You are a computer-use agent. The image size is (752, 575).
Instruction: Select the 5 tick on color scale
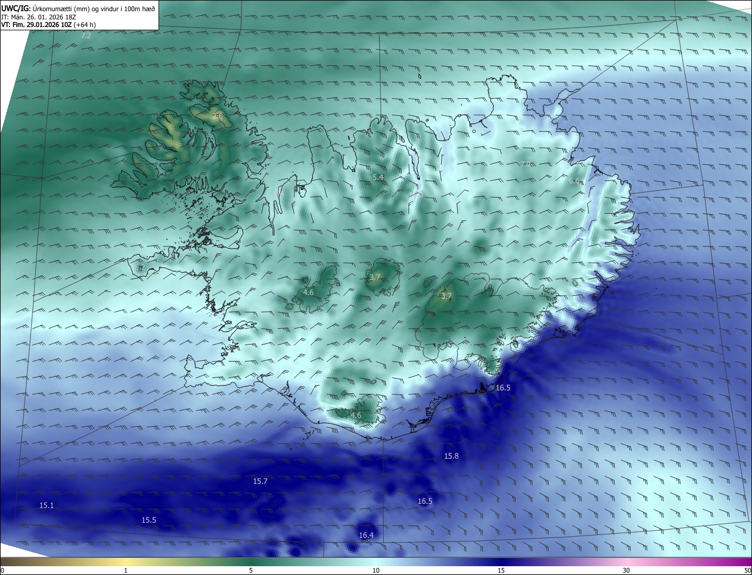251,570
